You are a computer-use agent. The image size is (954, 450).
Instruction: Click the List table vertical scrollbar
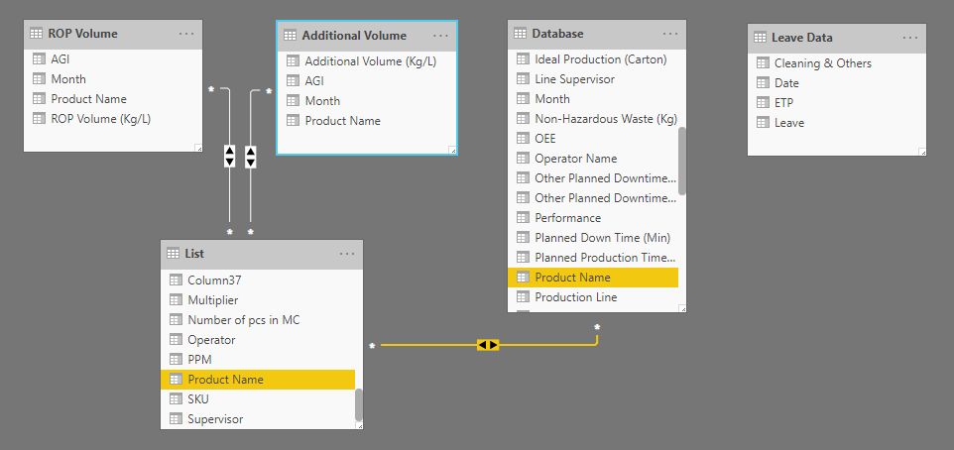point(358,405)
